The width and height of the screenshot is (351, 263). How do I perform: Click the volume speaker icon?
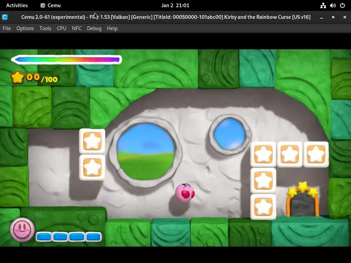(332, 5)
